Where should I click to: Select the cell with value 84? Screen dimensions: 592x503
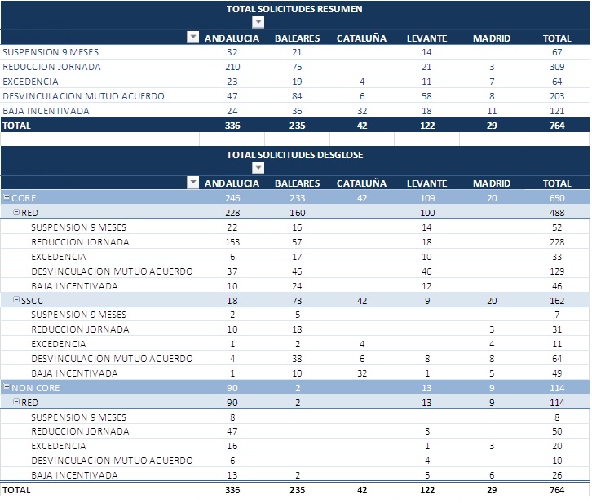coord(297,96)
